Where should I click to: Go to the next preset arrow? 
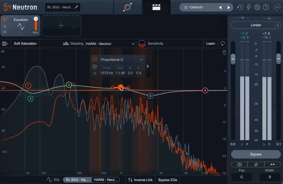229,8
